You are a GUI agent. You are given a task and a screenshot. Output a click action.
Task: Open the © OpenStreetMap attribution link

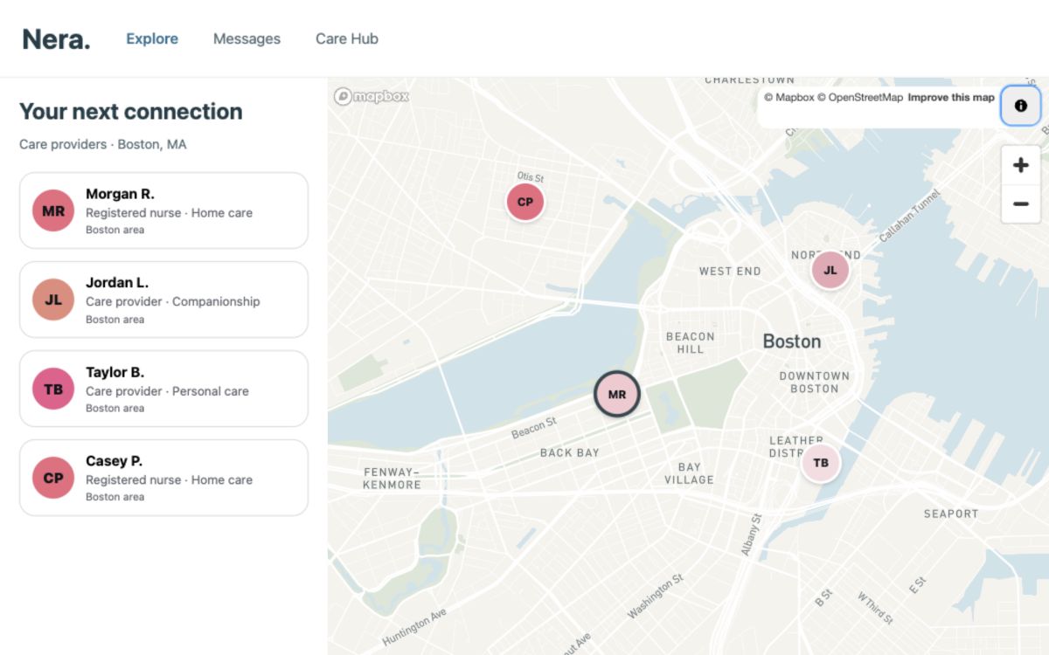coord(860,98)
